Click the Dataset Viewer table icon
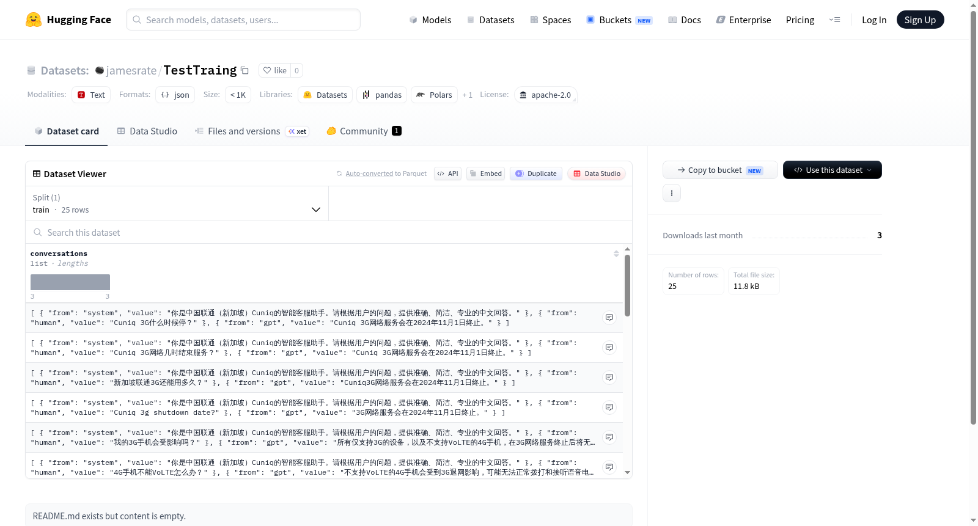 point(37,174)
